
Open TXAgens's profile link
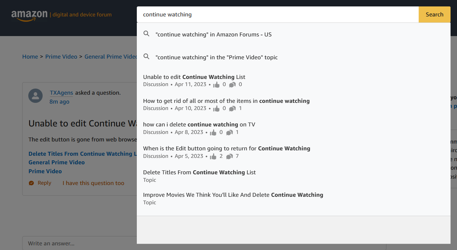[x=61, y=92]
